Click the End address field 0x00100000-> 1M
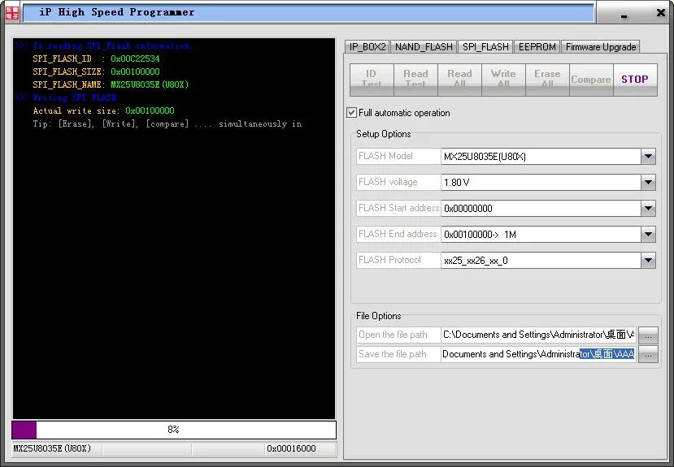Viewport: 674px width, 467px height. (541, 235)
